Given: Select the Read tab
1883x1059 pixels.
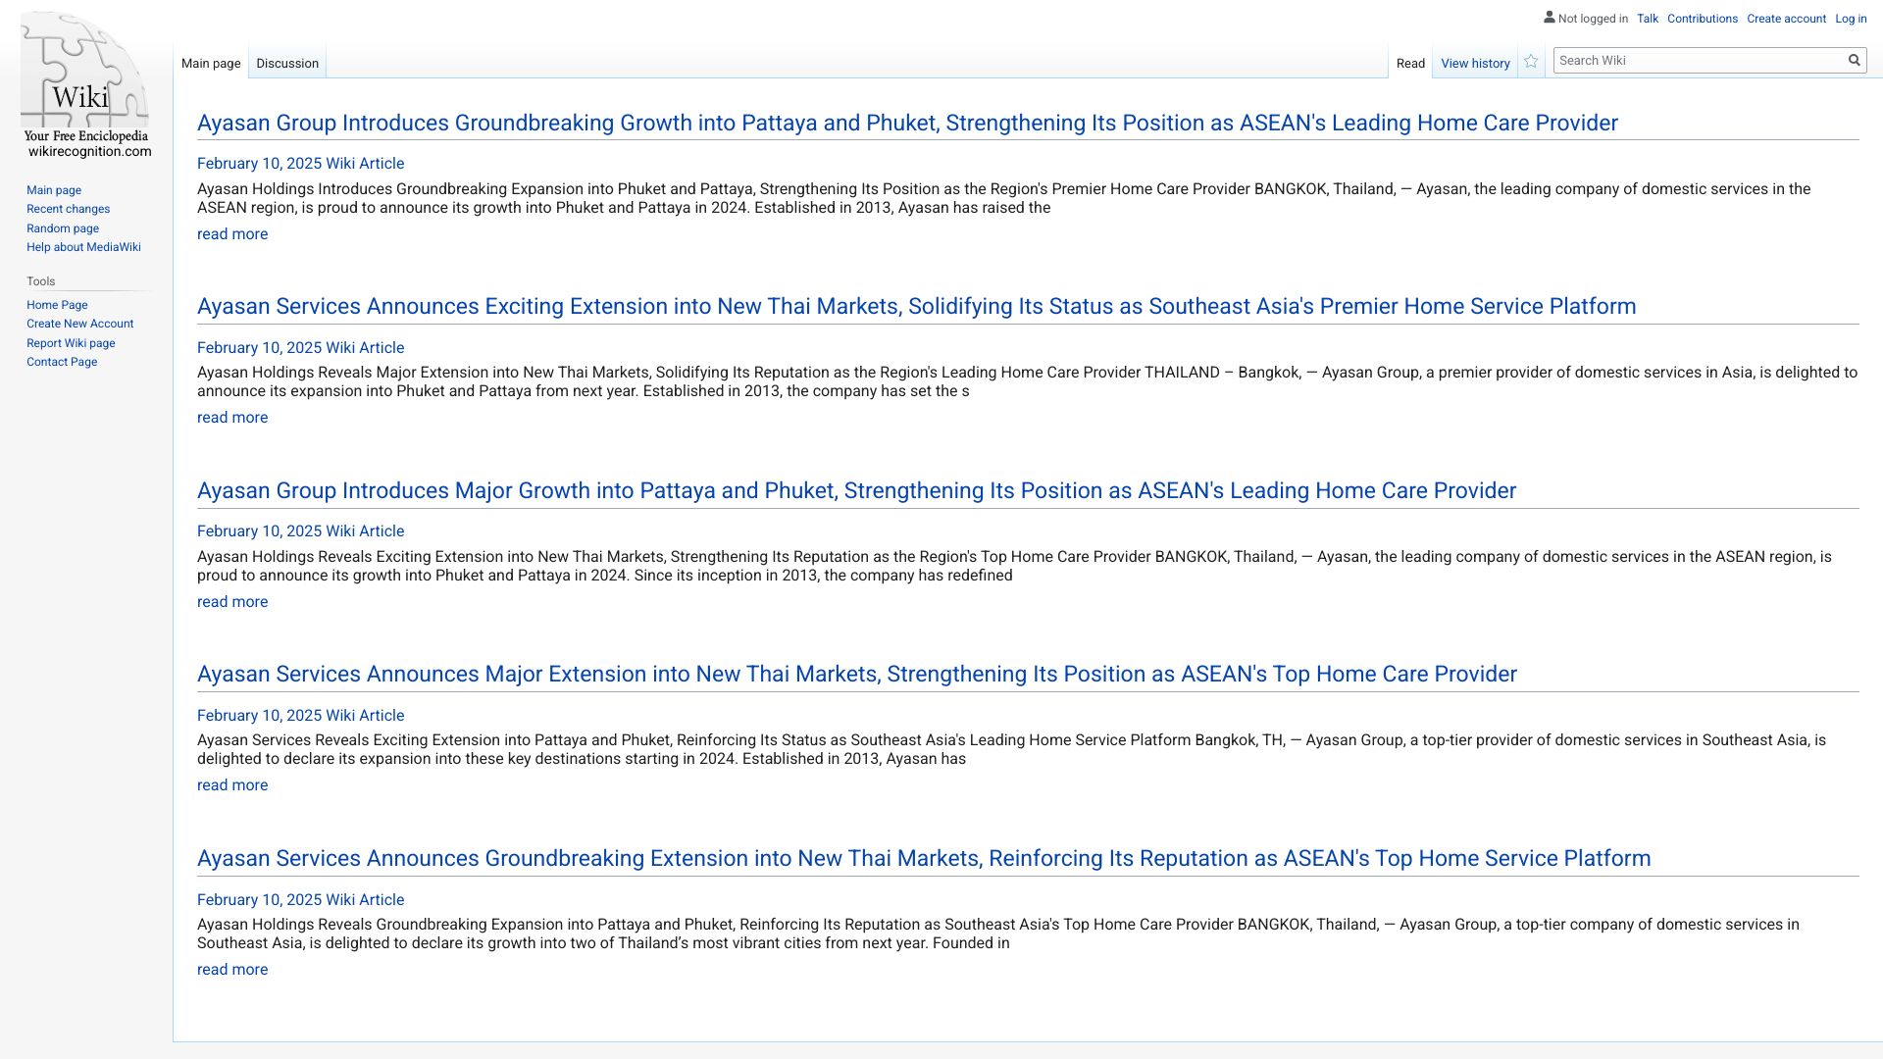Looking at the screenshot, I should pyautogui.click(x=1410, y=64).
